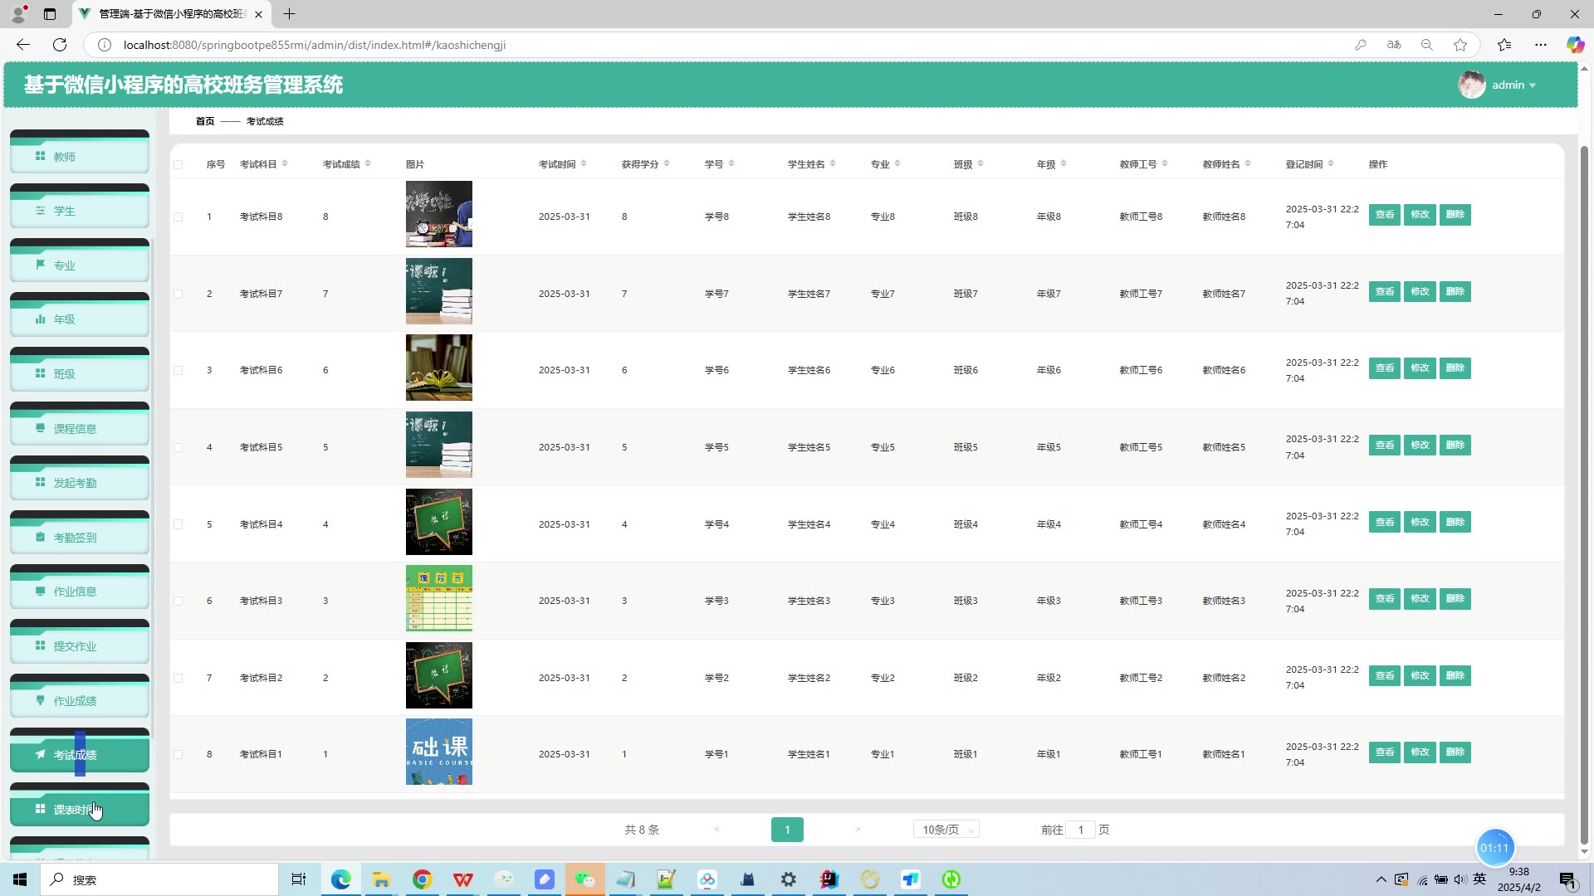
Task: Click the sort arrows on 考试成绩 column
Action: [x=368, y=163]
